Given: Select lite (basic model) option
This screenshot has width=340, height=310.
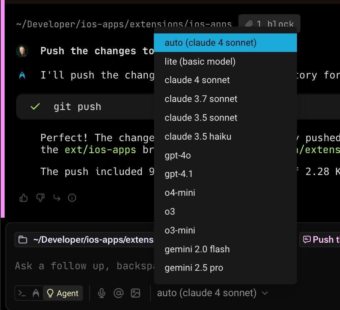Looking at the screenshot, I should pos(225,62).
